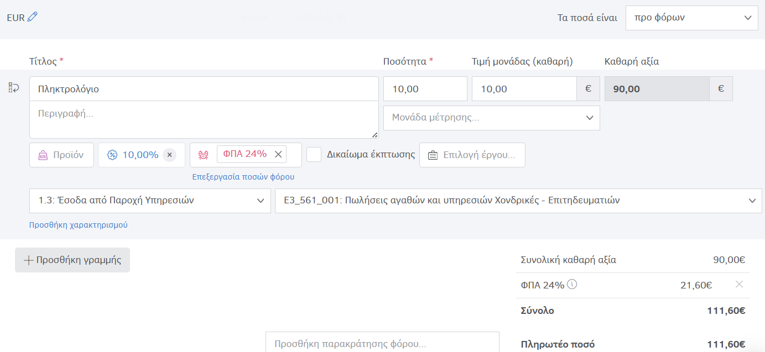
Task: Click the discount percent icon
Action: tap(112, 155)
